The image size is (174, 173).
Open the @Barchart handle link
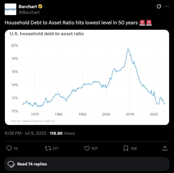(29, 12)
